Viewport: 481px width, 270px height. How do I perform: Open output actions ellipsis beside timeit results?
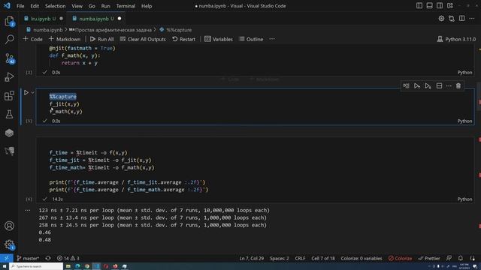point(28,210)
